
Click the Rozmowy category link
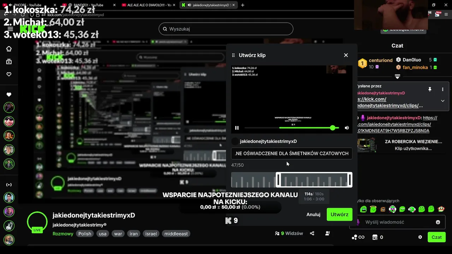63,234
